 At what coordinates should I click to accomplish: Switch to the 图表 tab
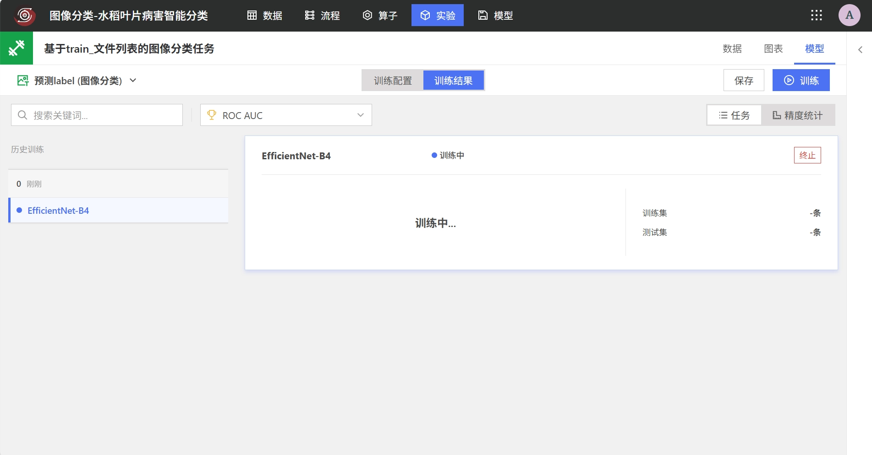coord(773,49)
